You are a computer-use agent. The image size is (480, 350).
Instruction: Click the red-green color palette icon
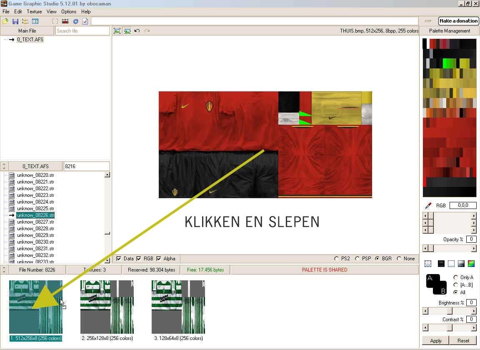coord(471,263)
